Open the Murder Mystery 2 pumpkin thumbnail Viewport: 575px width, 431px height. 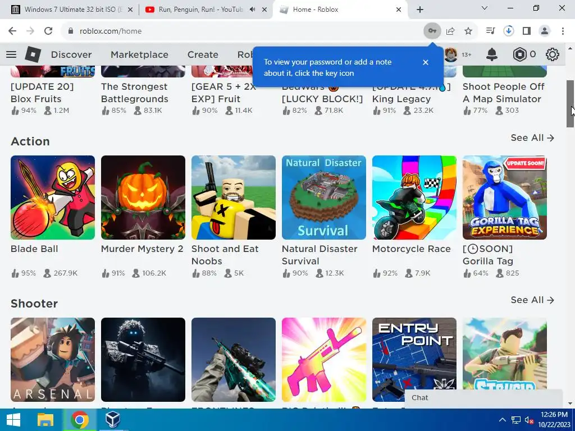point(143,198)
